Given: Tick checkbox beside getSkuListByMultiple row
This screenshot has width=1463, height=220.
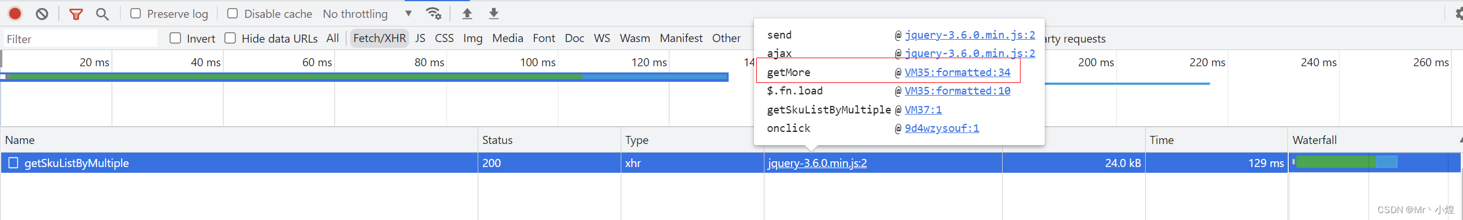Looking at the screenshot, I should coord(13,163).
